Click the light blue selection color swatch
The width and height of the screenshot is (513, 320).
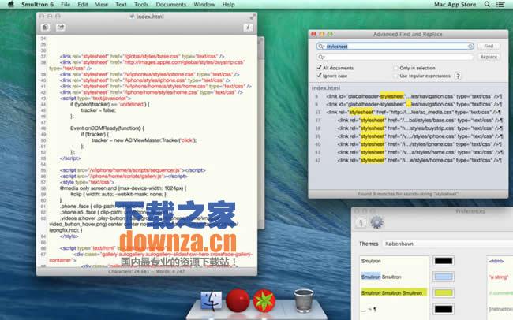[x=444, y=277]
